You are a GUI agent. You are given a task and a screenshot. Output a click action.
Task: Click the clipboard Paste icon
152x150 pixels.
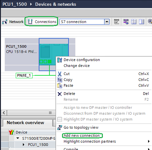(x=60, y=86)
